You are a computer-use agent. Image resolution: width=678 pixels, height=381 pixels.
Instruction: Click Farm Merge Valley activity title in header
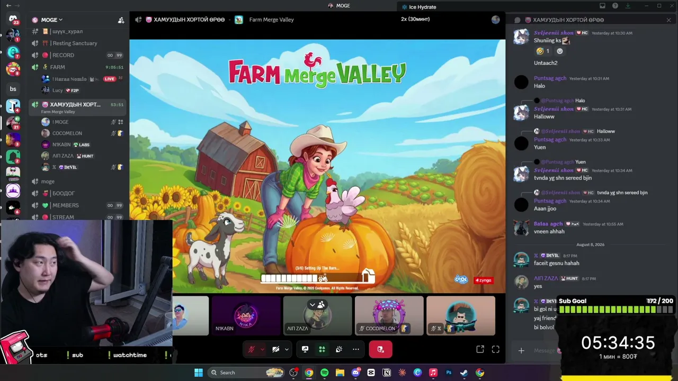271,20
